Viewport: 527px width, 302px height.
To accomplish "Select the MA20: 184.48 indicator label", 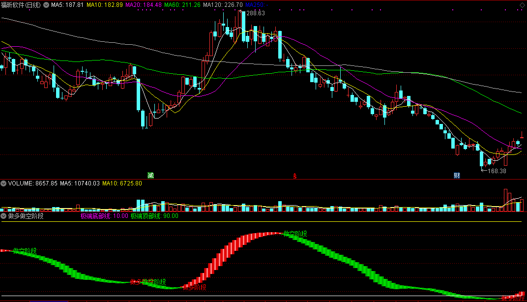I will [x=144, y=5].
